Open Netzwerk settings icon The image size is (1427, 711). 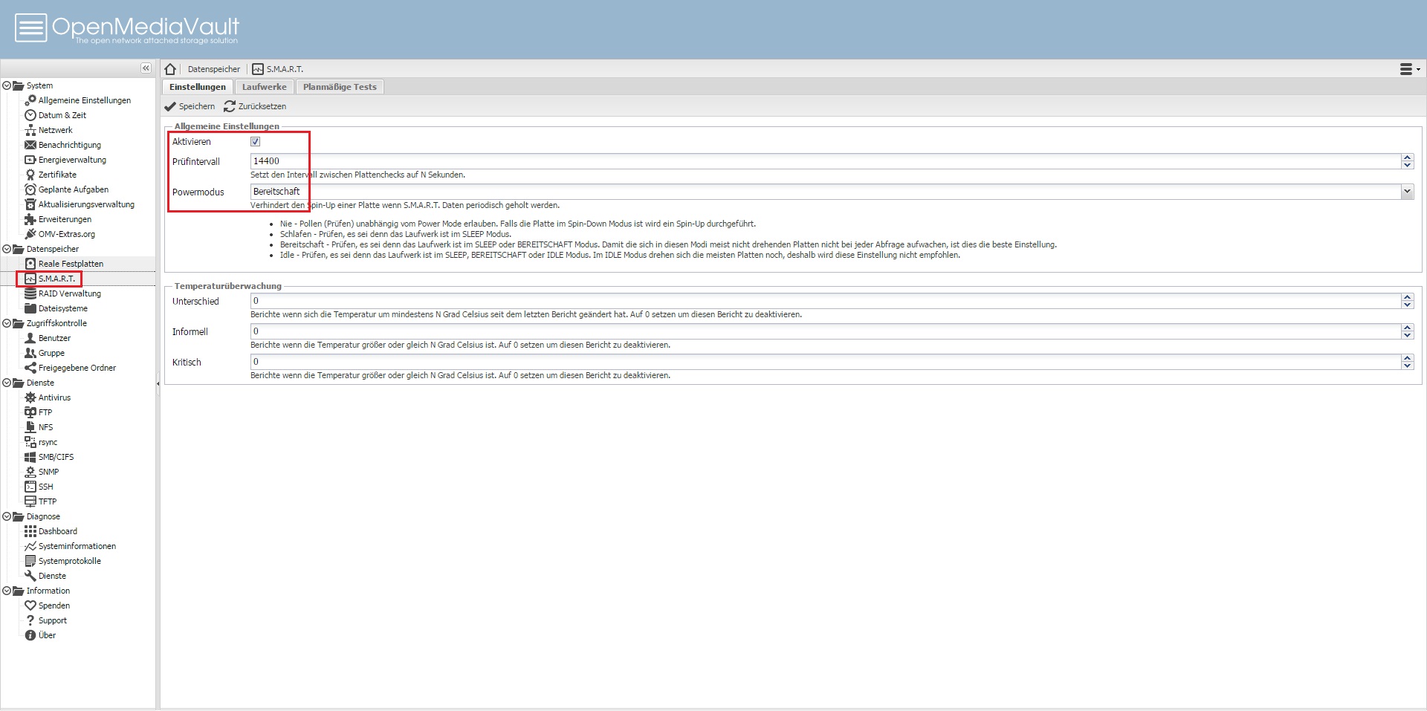30,130
